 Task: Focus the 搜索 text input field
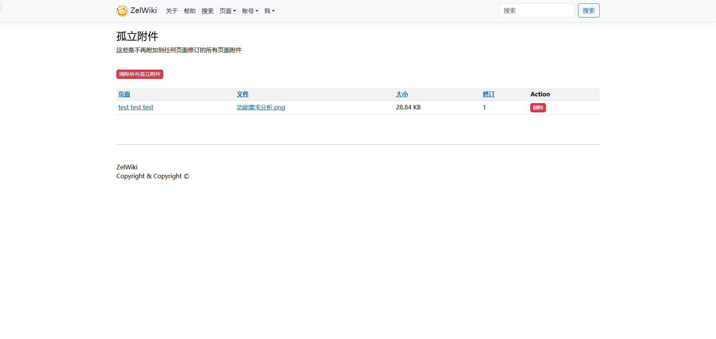coord(536,11)
